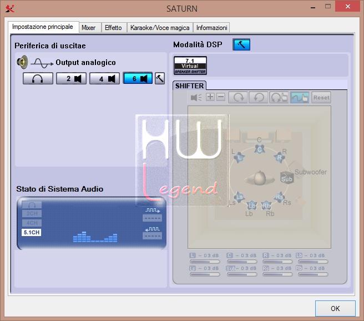Open the Karaoke/Voce magica tab
The width and height of the screenshot is (364, 321).
[160, 28]
